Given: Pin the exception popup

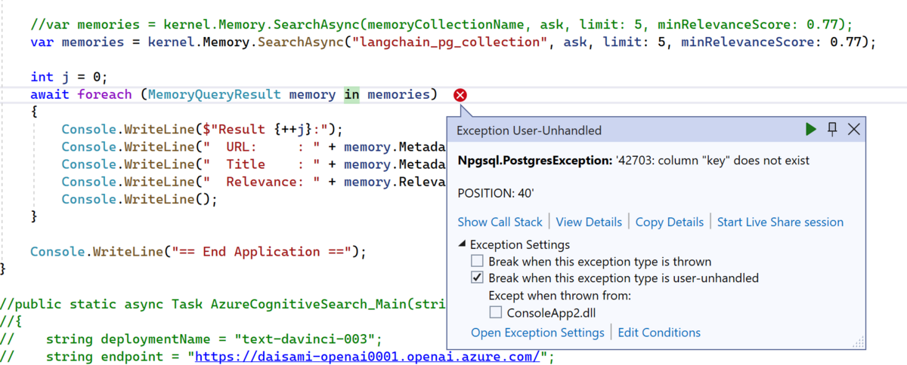Looking at the screenshot, I should tap(832, 129).
